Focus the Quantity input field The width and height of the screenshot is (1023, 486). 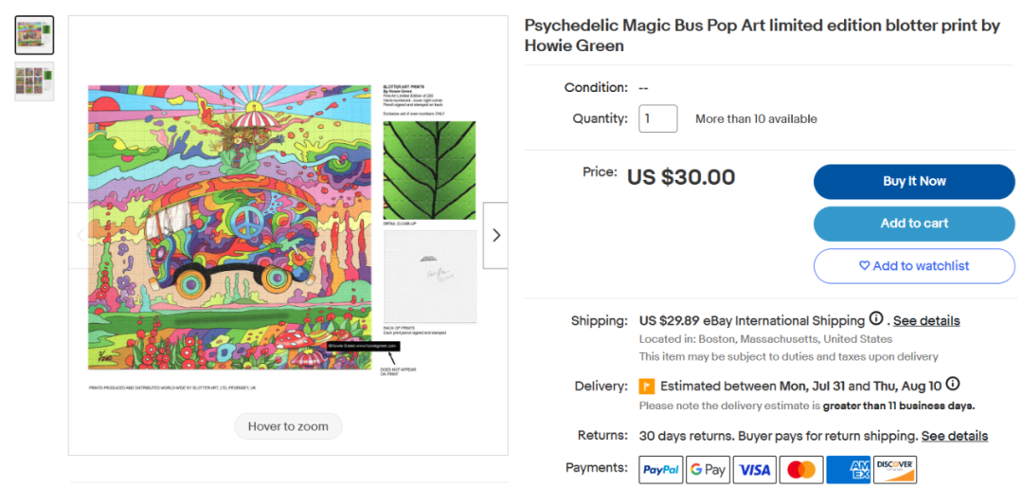pyautogui.click(x=657, y=118)
